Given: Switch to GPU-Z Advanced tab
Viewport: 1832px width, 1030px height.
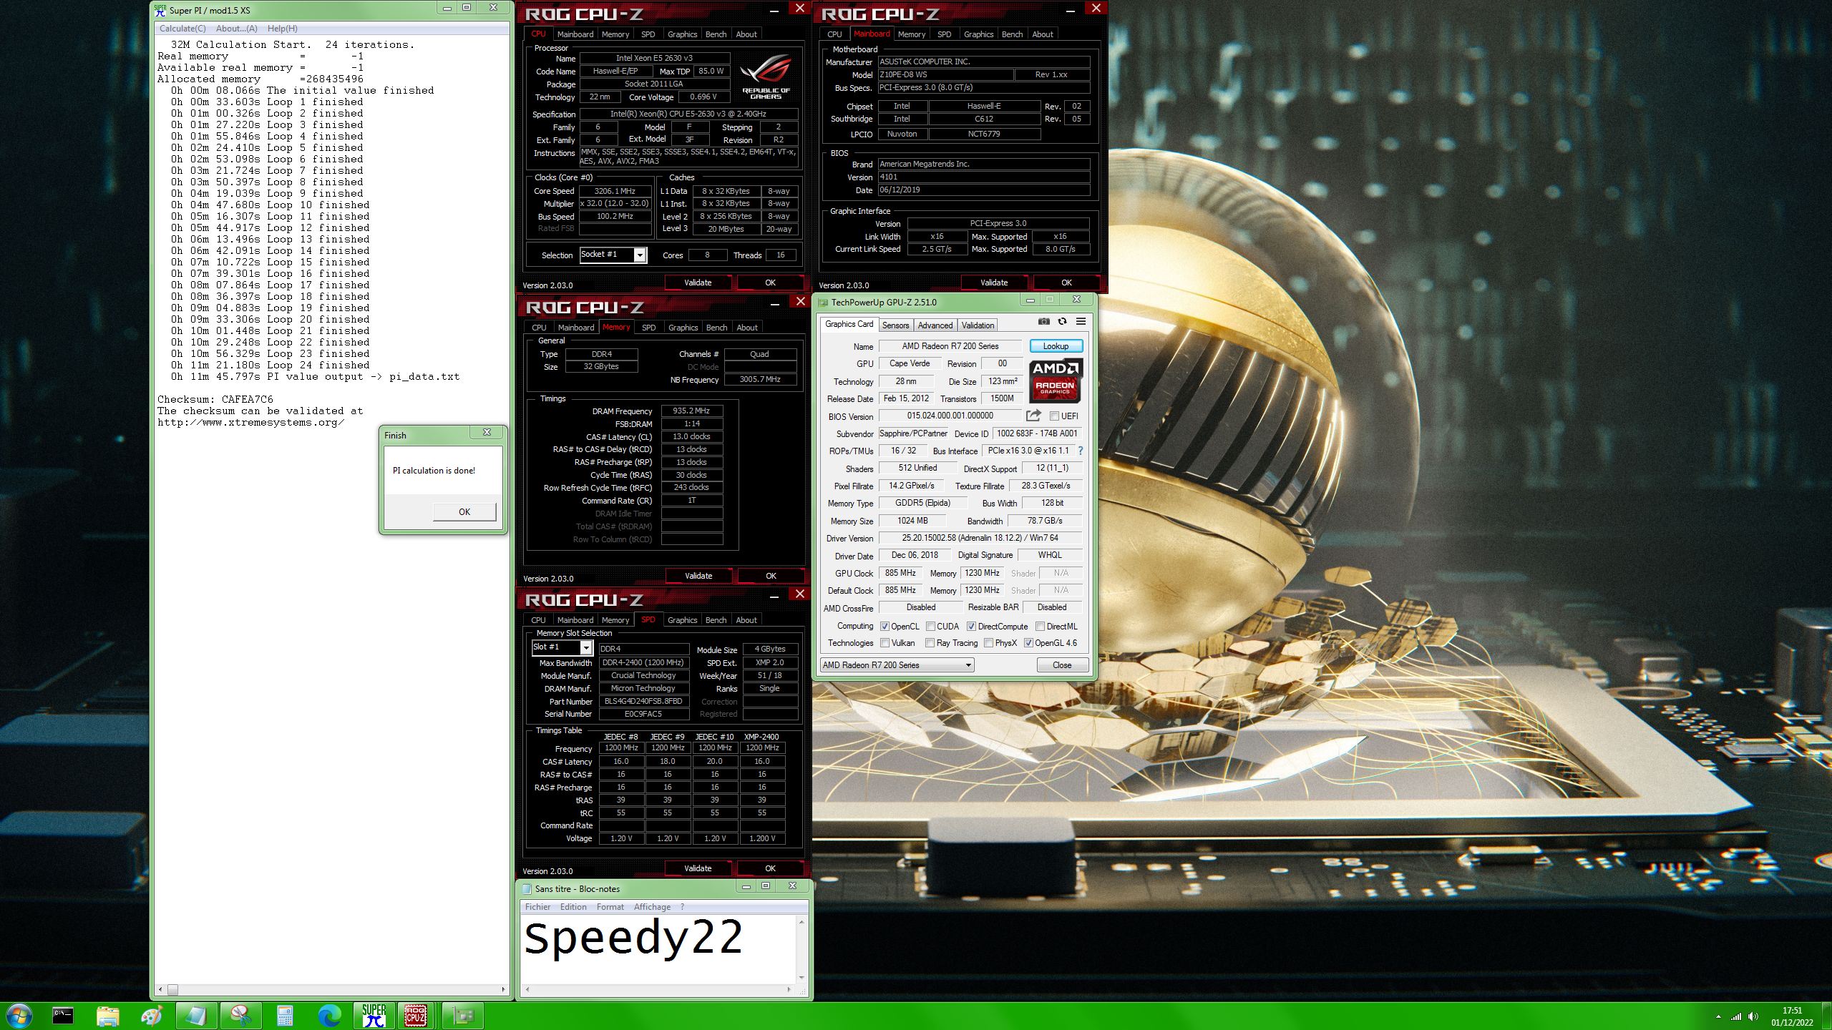Looking at the screenshot, I should [x=935, y=325].
